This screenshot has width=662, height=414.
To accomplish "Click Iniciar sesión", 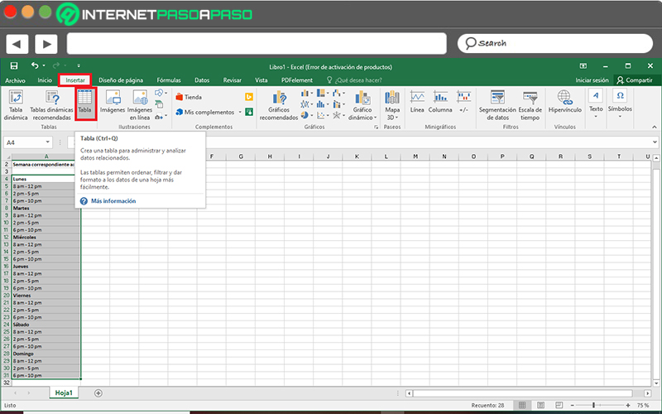I will click(592, 79).
